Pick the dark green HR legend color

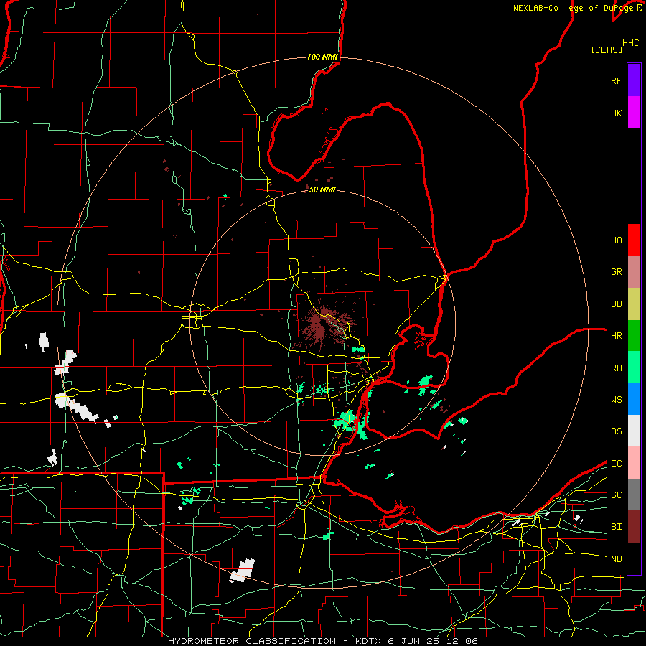point(634,336)
